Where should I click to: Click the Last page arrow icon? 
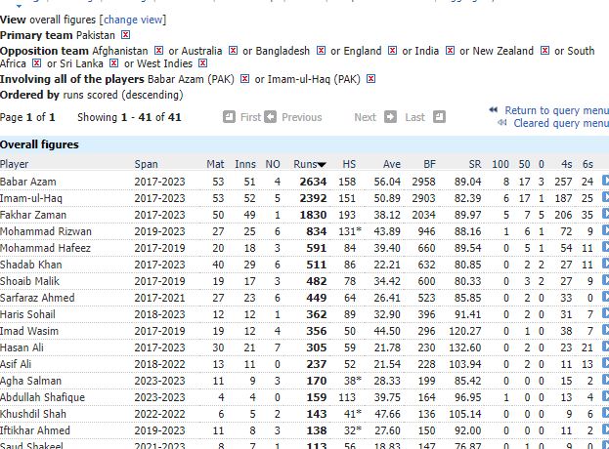[x=439, y=117]
